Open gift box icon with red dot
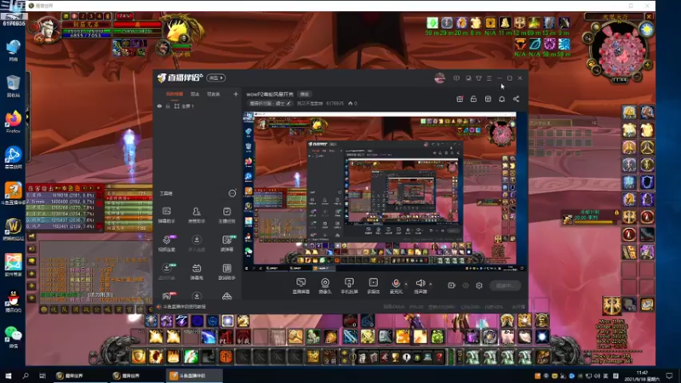The height and width of the screenshot is (383, 681). 460,99
